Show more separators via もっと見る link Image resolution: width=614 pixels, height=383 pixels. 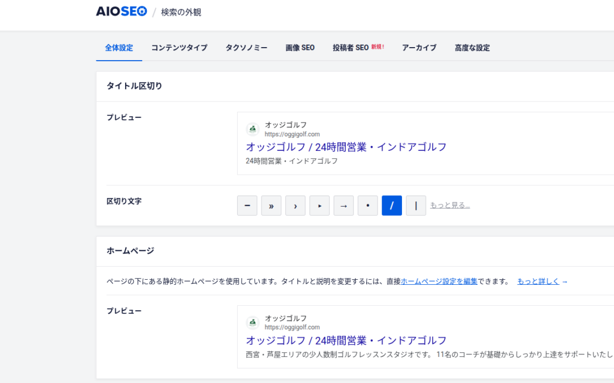tap(450, 205)
